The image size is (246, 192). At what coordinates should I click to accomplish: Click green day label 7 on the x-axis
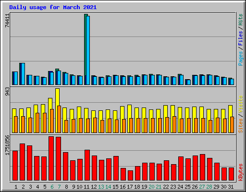(59, 187)
